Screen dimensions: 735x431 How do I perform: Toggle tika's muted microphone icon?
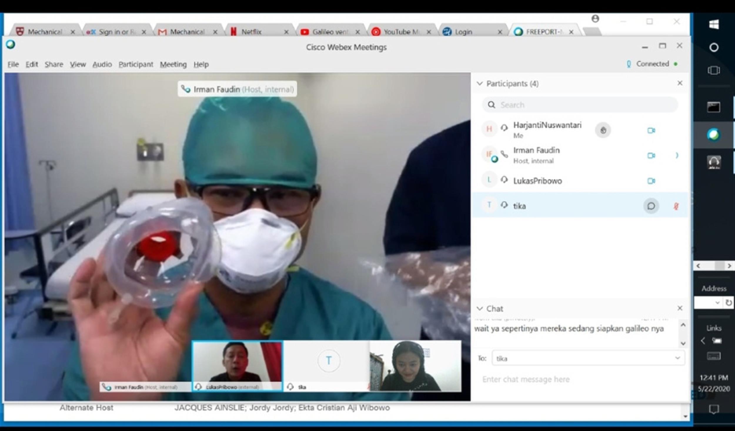pyautogui.click(x=676, y=206)
